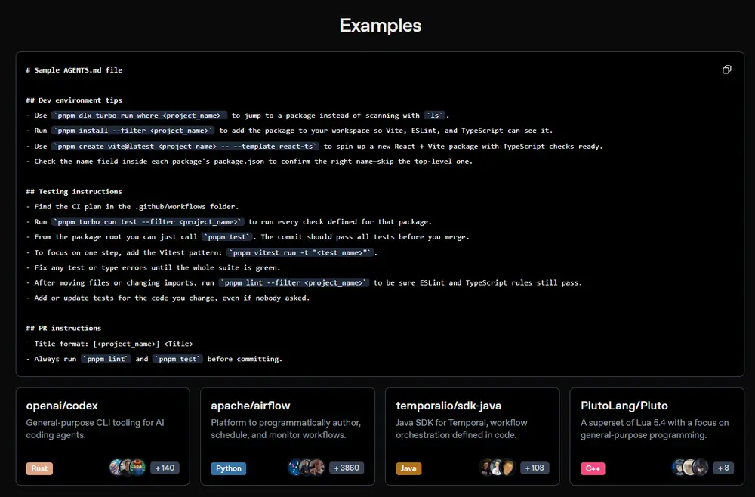The image size is (755, 497).
Task: Click the +108 contributors count
Action: click(x=535, y=468)
